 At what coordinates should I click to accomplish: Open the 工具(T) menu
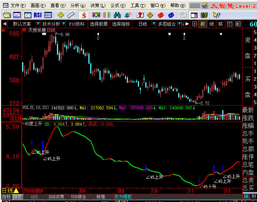pyautogui.click(x=138, y=6)
